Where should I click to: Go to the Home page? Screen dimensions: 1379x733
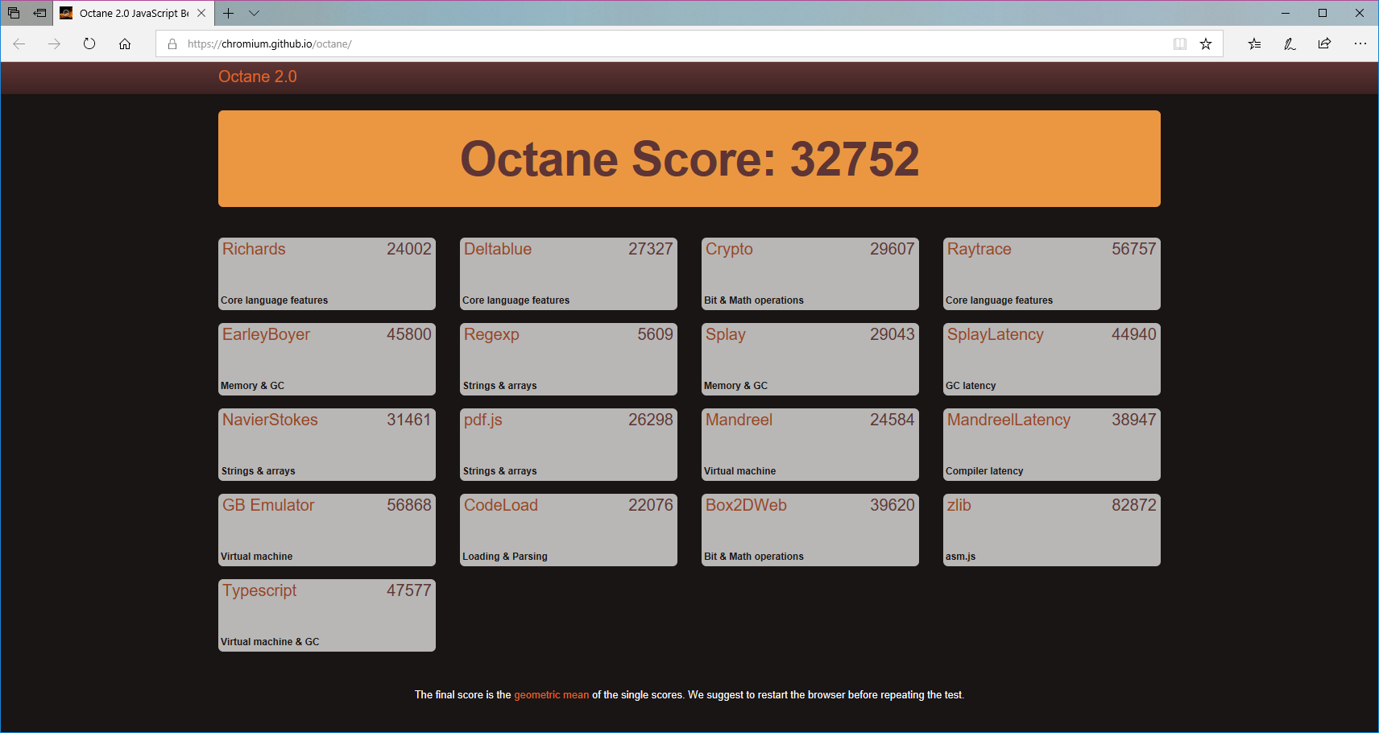point(125,43)
